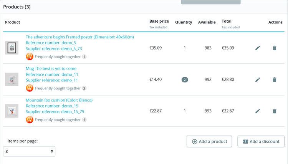Click the Add a discount button
Image resolution: width=288 pixels, height=164 pixels.
click(x=261, y=141)
